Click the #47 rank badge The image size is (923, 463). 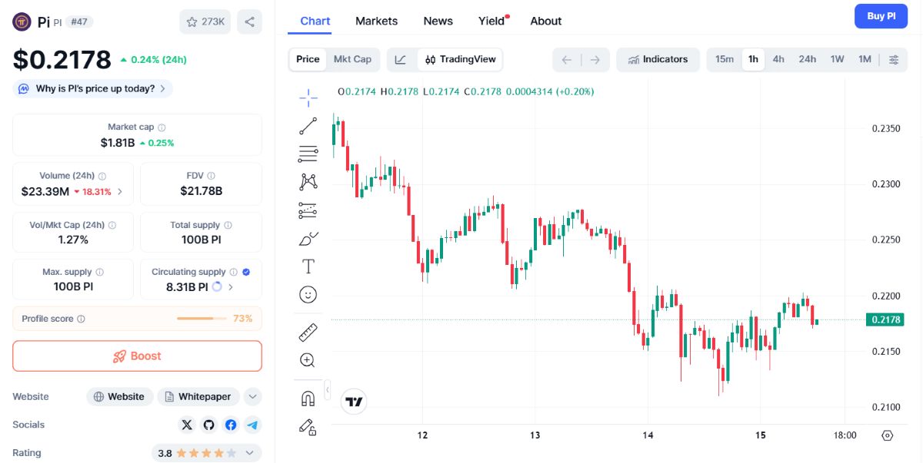[x=79, y=22]
